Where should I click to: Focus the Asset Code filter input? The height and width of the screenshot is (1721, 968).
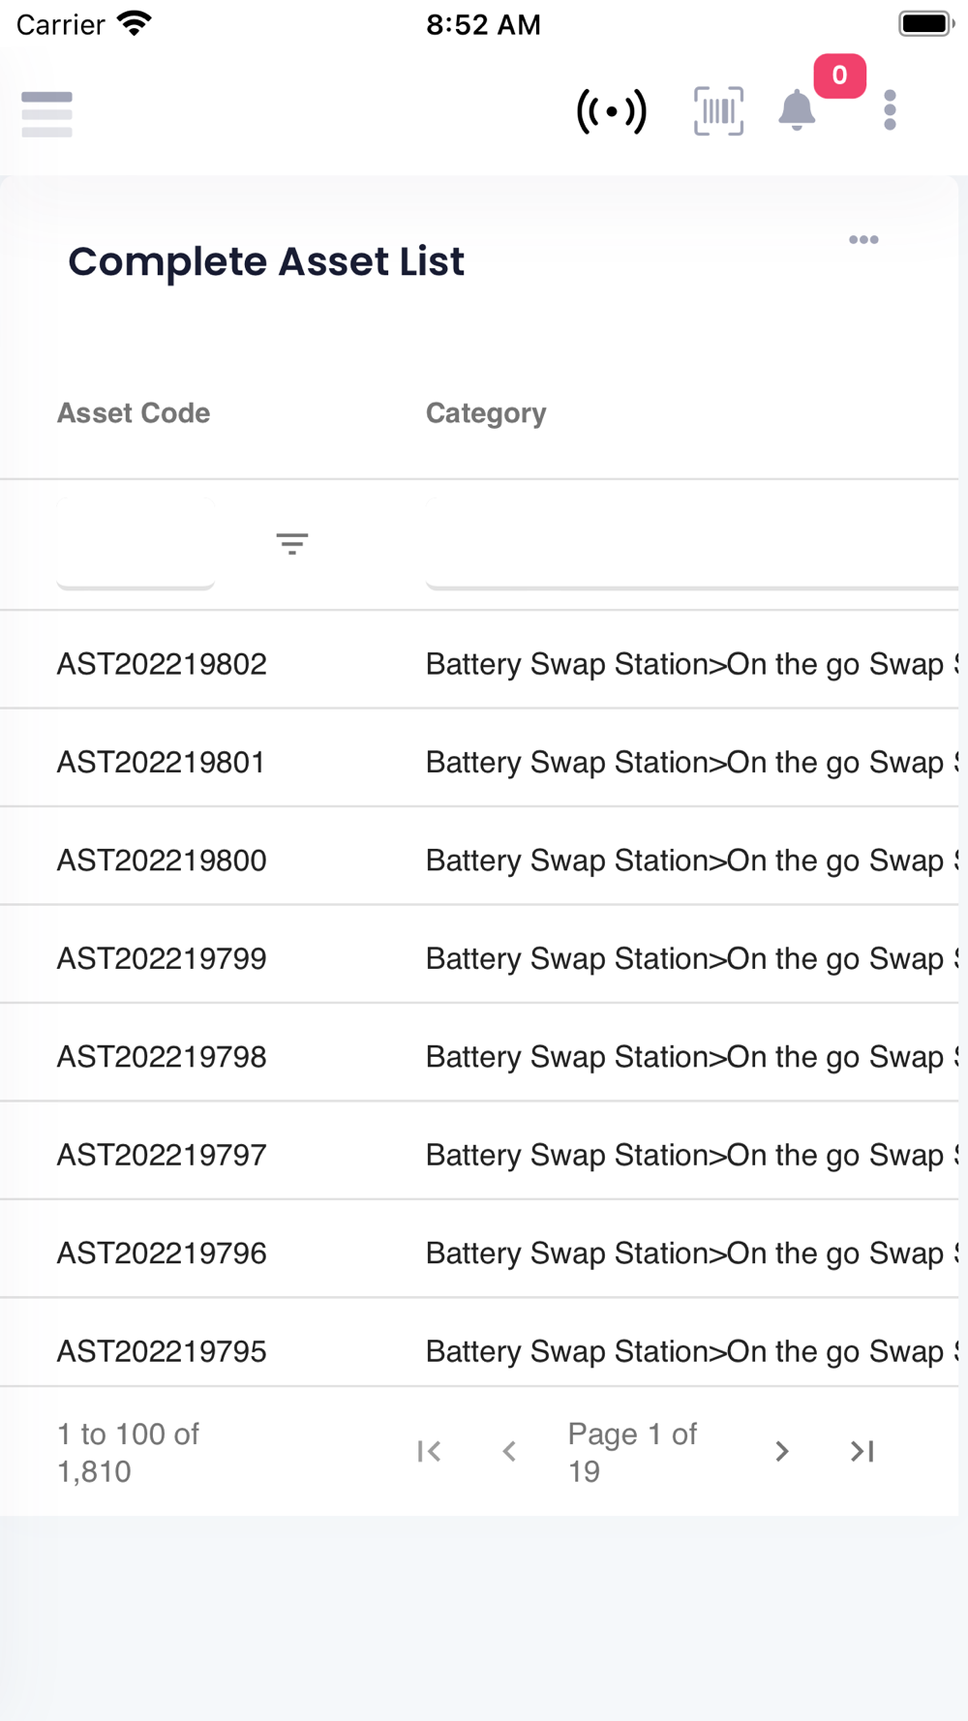click(x=136, y=543)
